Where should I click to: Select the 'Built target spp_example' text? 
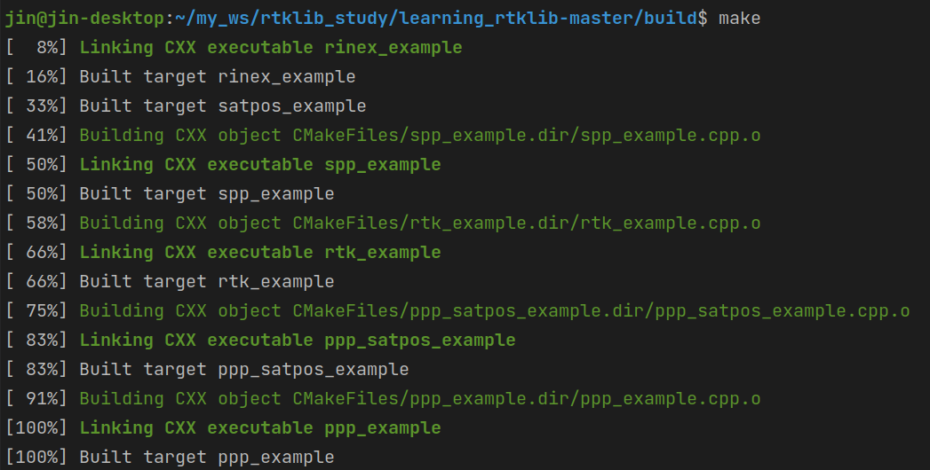point(207,193)
